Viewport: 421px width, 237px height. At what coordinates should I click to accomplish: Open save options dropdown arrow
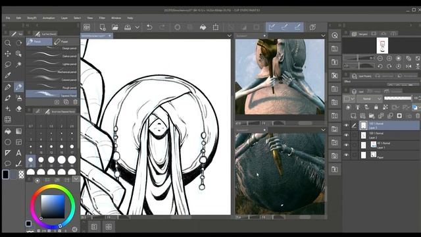pyautogui.click(x=137, y=27)
